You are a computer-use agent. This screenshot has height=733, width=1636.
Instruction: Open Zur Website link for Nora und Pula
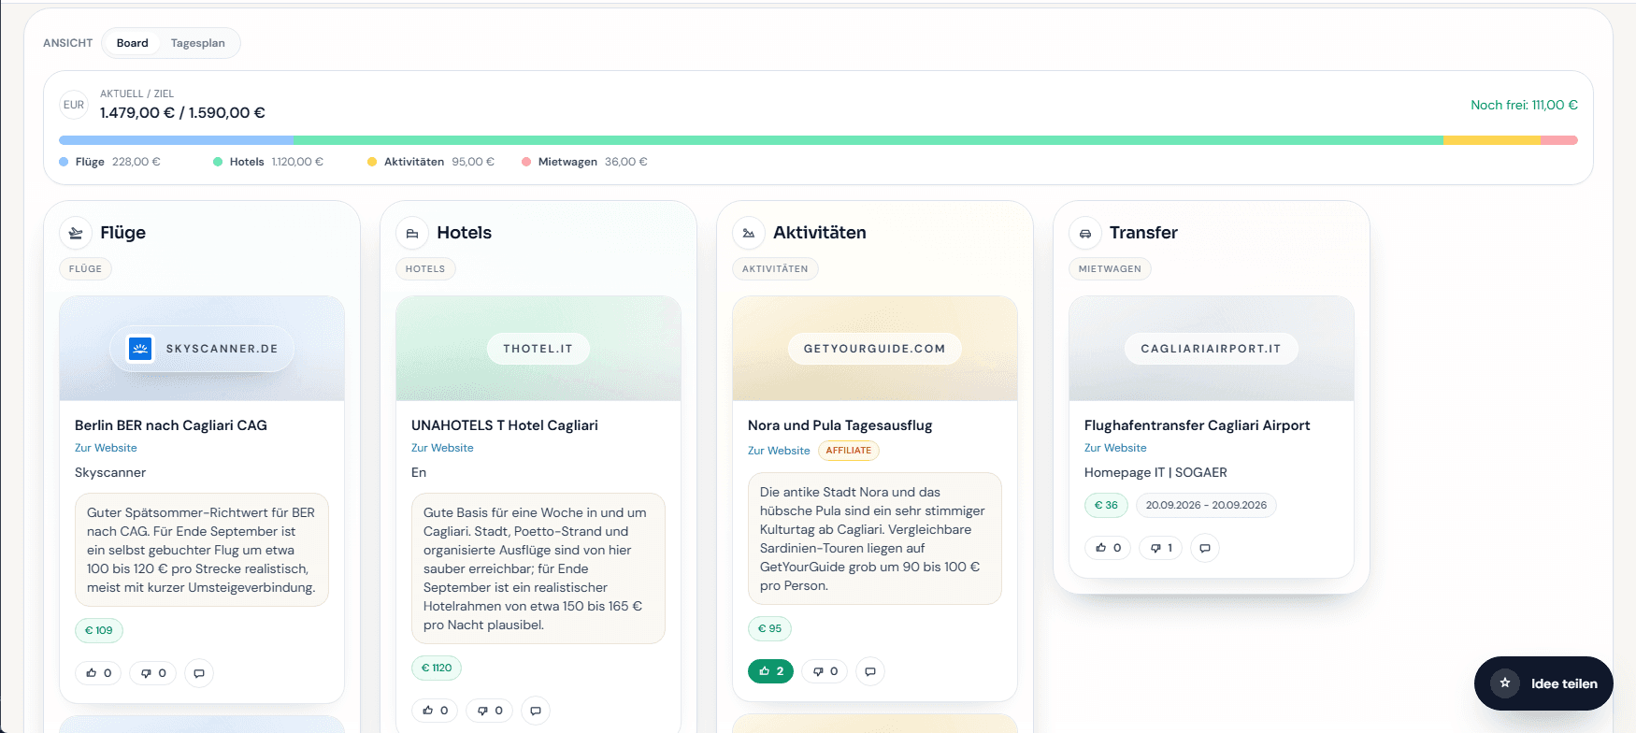[779, 451]
